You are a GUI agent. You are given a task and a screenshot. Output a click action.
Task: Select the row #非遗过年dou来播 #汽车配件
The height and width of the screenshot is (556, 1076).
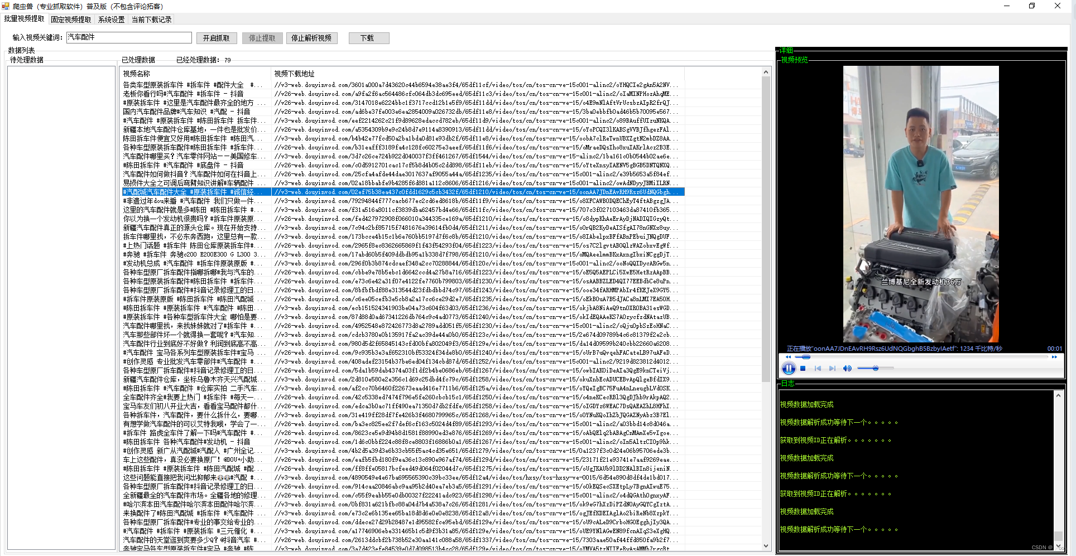click(403, 201)
